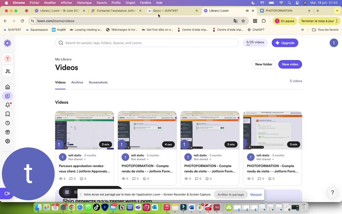Click the Parcours approbation rendez-vous client title
342x214 pixels.
point(84,169)
